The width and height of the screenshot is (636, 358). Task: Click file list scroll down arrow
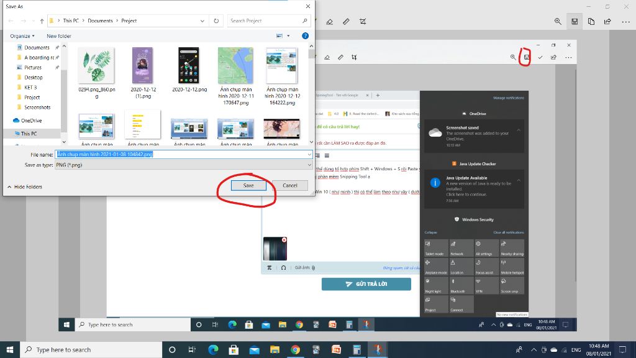click(x=311, y=142)
